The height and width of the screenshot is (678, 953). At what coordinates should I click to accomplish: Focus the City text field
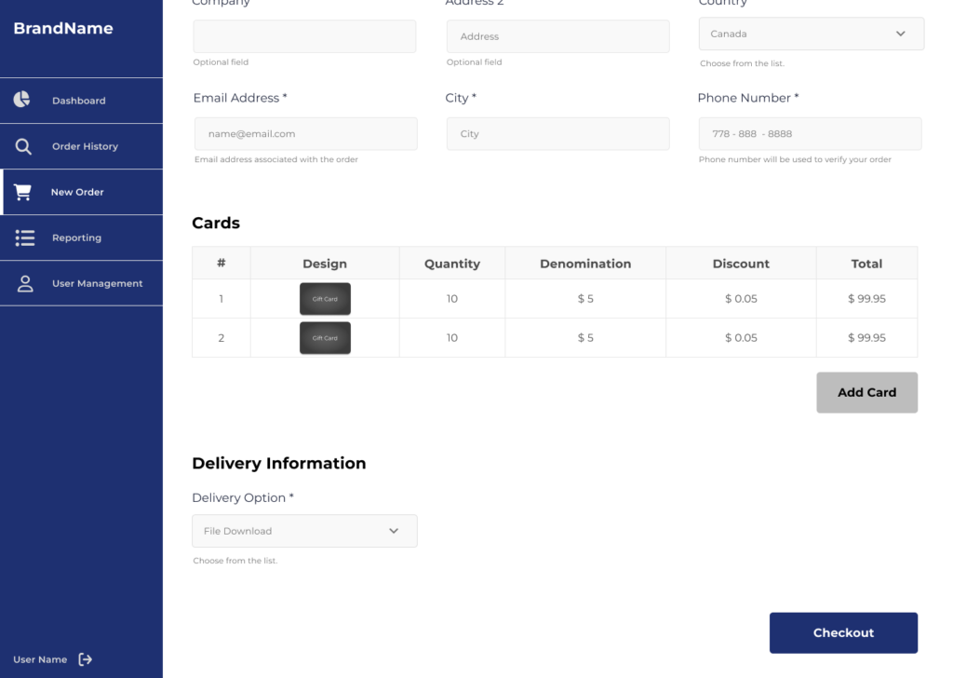click(557, 134)
